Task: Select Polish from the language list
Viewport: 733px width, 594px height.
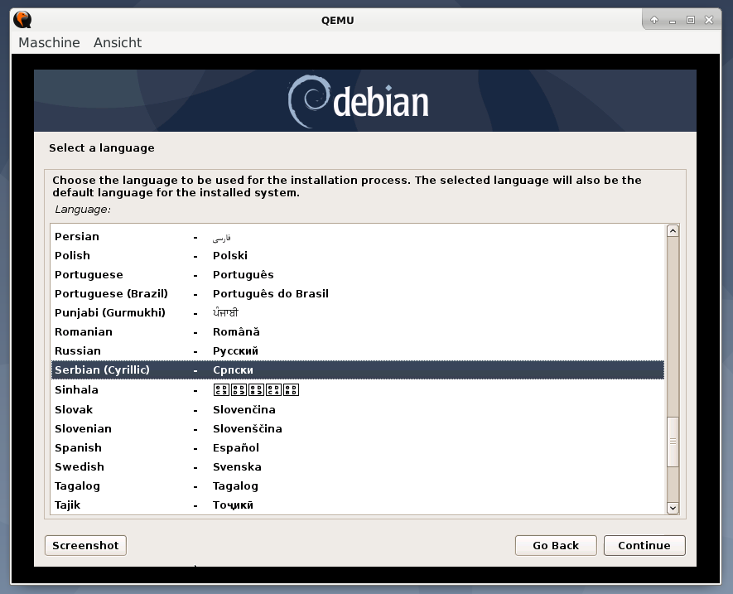Action: (357, 256)
